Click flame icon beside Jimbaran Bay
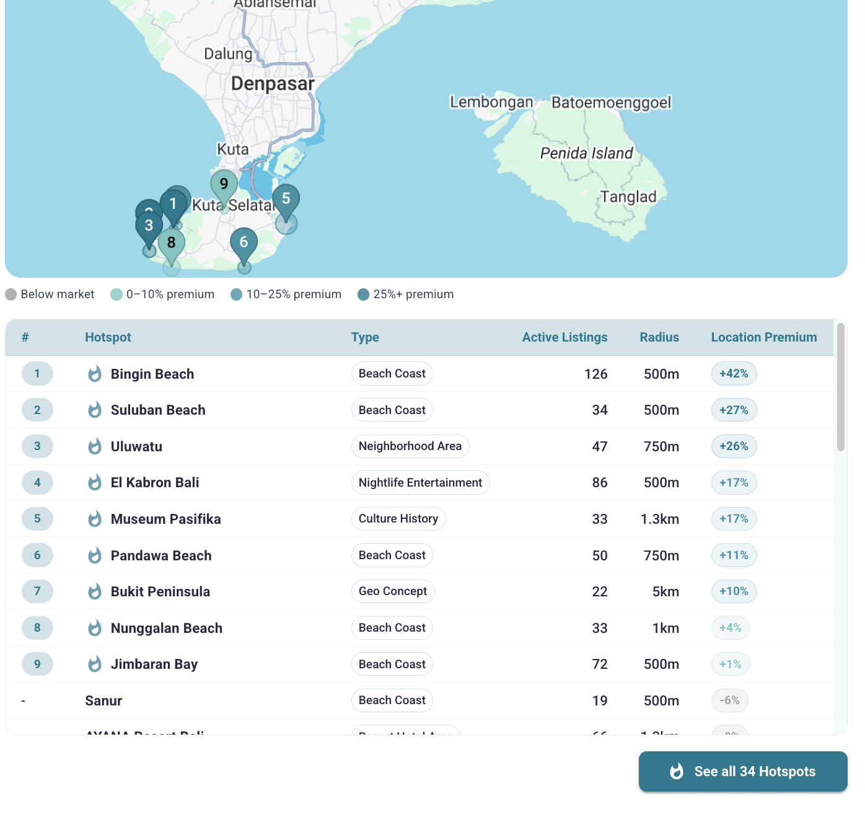The width and height of the screenshot is (865, 817). click(95, 664)
